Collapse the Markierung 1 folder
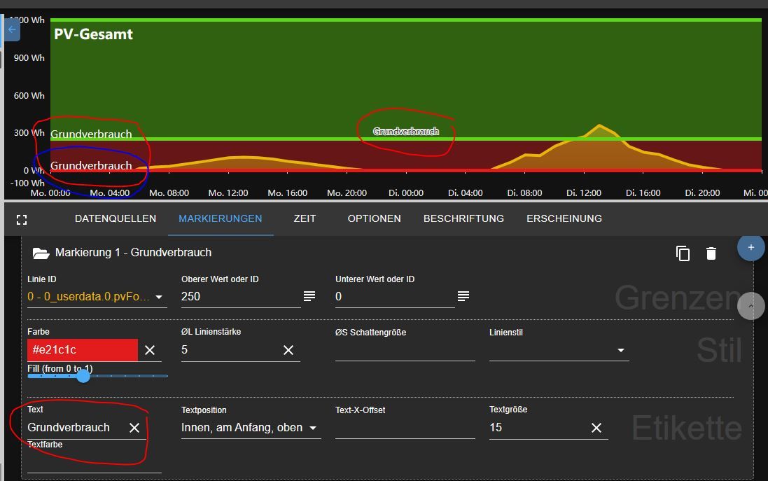This screenshot has height=481, width=768. pos(41,253)
